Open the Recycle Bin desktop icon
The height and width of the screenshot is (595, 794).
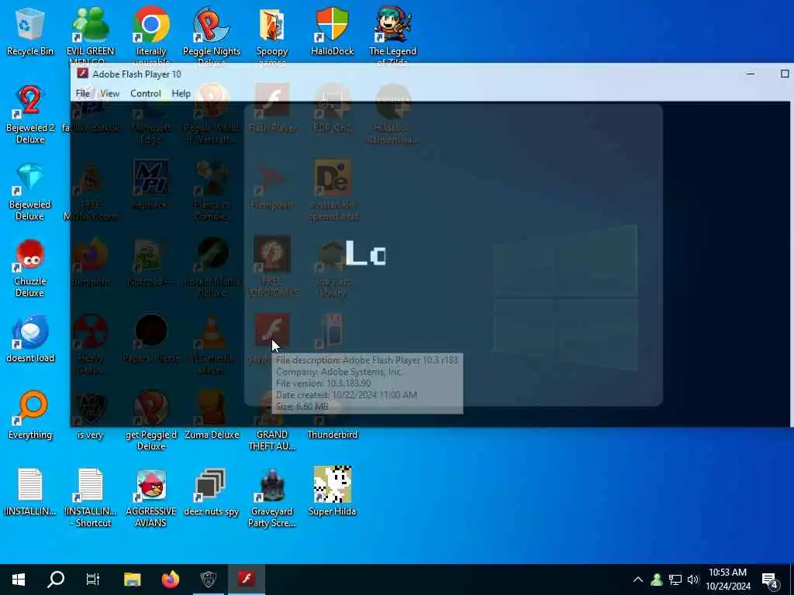[x=30, y=31]
